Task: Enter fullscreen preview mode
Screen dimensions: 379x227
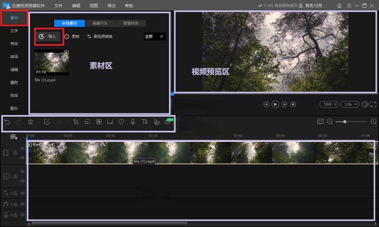Action: (x=373, y=105)
